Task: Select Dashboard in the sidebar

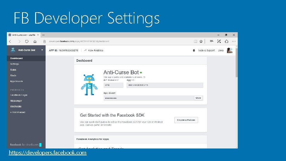Action: pyautogui.click(x=26, y=58)
